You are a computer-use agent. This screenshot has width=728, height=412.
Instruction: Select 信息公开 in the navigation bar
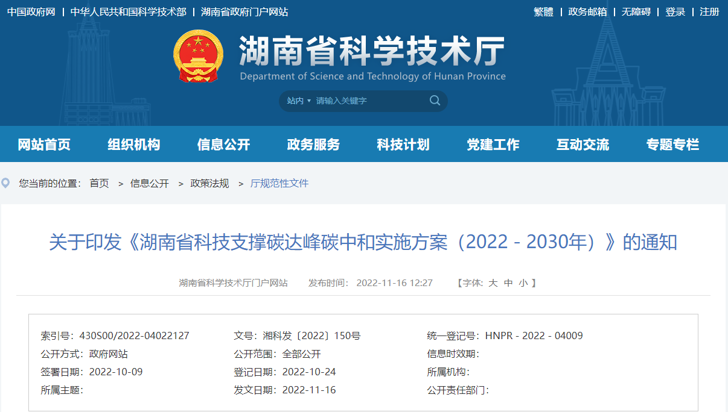tap(223, 145)
